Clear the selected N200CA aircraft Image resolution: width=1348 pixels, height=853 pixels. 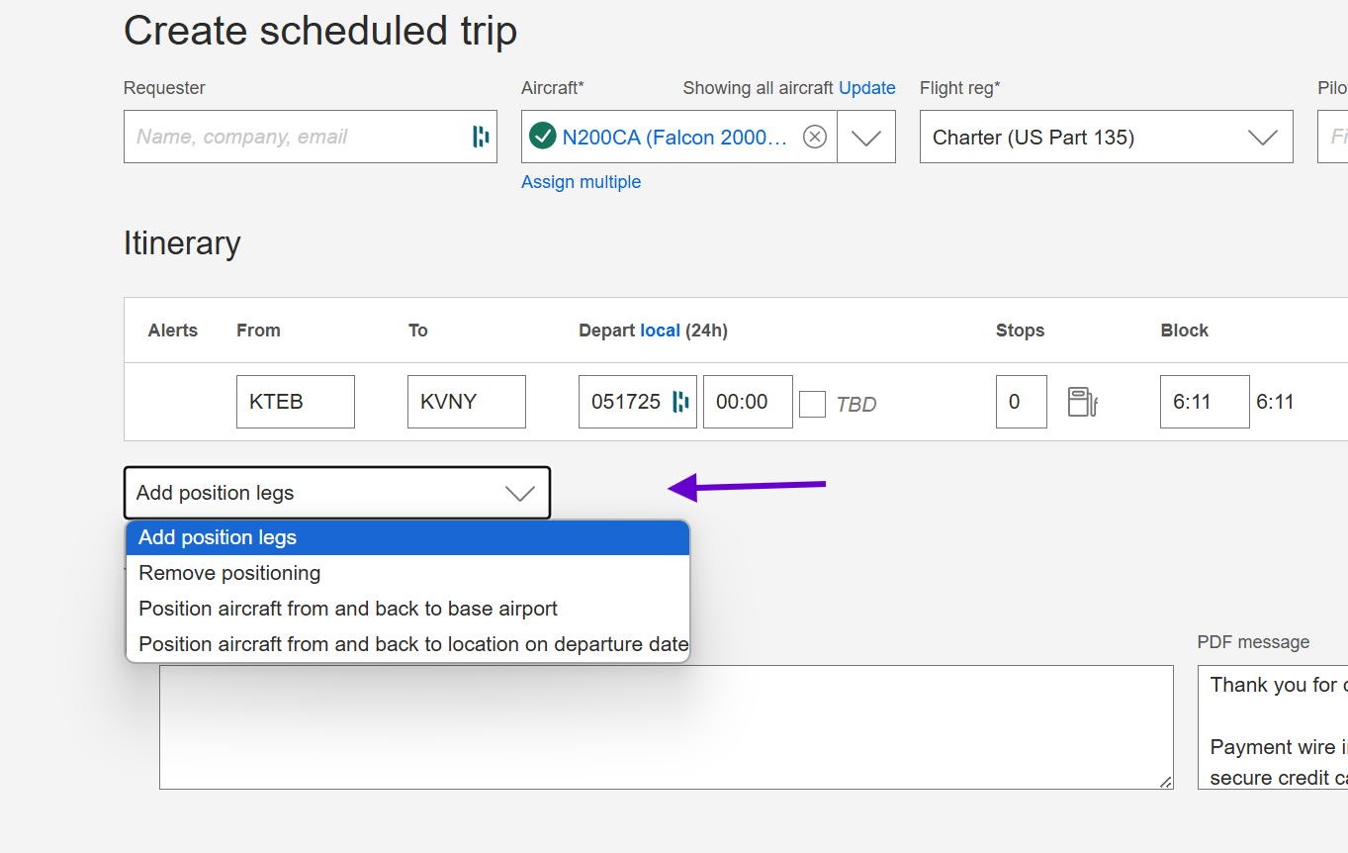pos(815,137)
